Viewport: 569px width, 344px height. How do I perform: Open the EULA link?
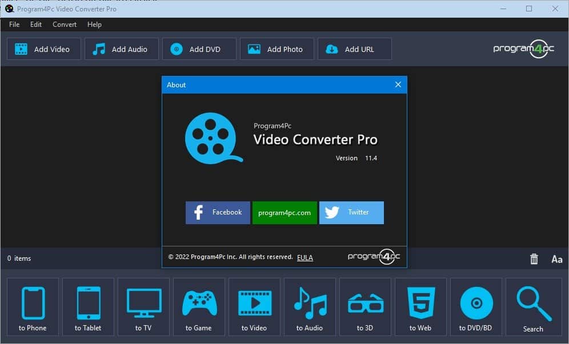pyautogui.click(x=305, y=258)
